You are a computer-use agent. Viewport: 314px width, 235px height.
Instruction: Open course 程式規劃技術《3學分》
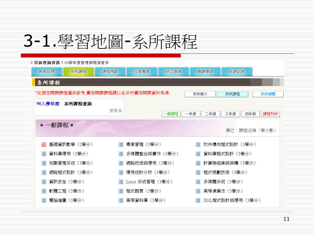pyautogui.click(x=225, y=173)
